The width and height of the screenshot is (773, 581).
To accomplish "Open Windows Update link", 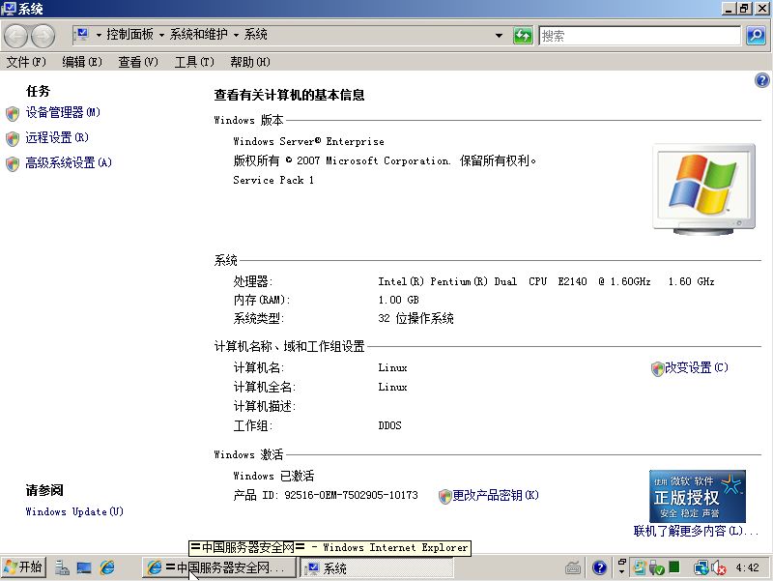I will click(x=74, y=511).
